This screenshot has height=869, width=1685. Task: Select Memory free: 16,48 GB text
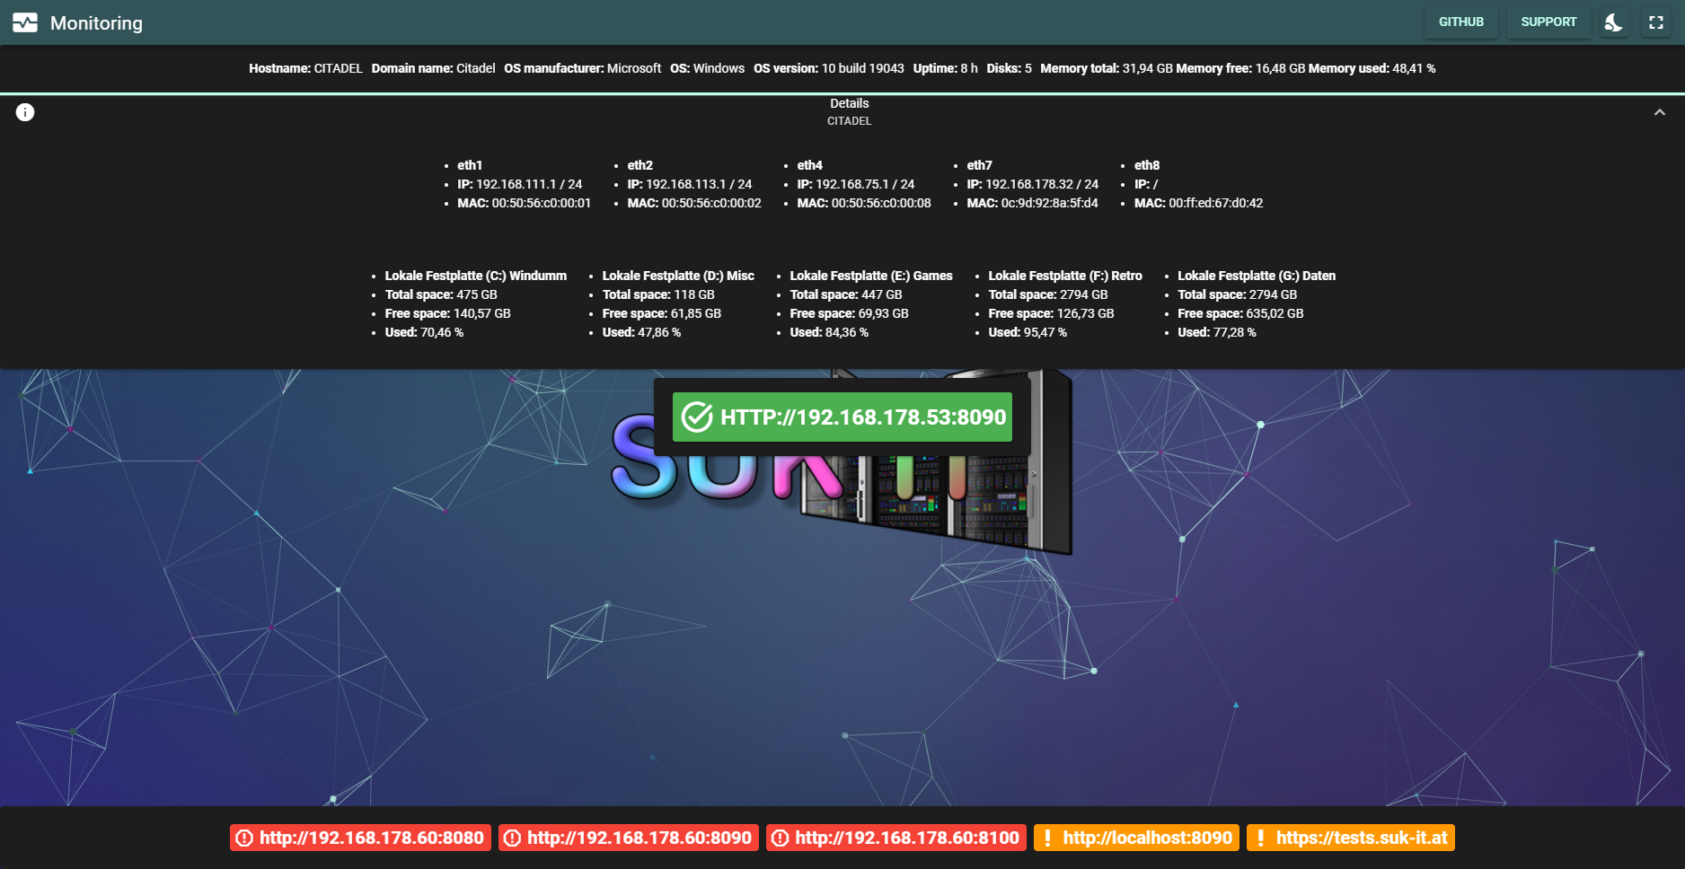point(1240,68)
